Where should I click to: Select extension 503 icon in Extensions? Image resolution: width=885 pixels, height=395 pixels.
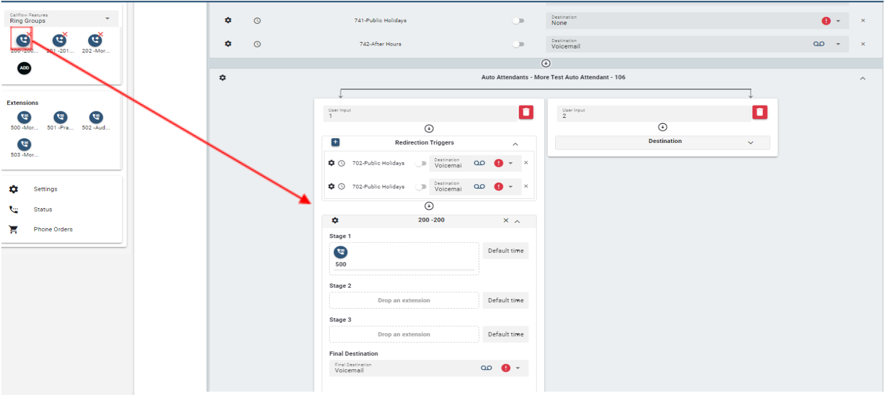coord(24,144)
